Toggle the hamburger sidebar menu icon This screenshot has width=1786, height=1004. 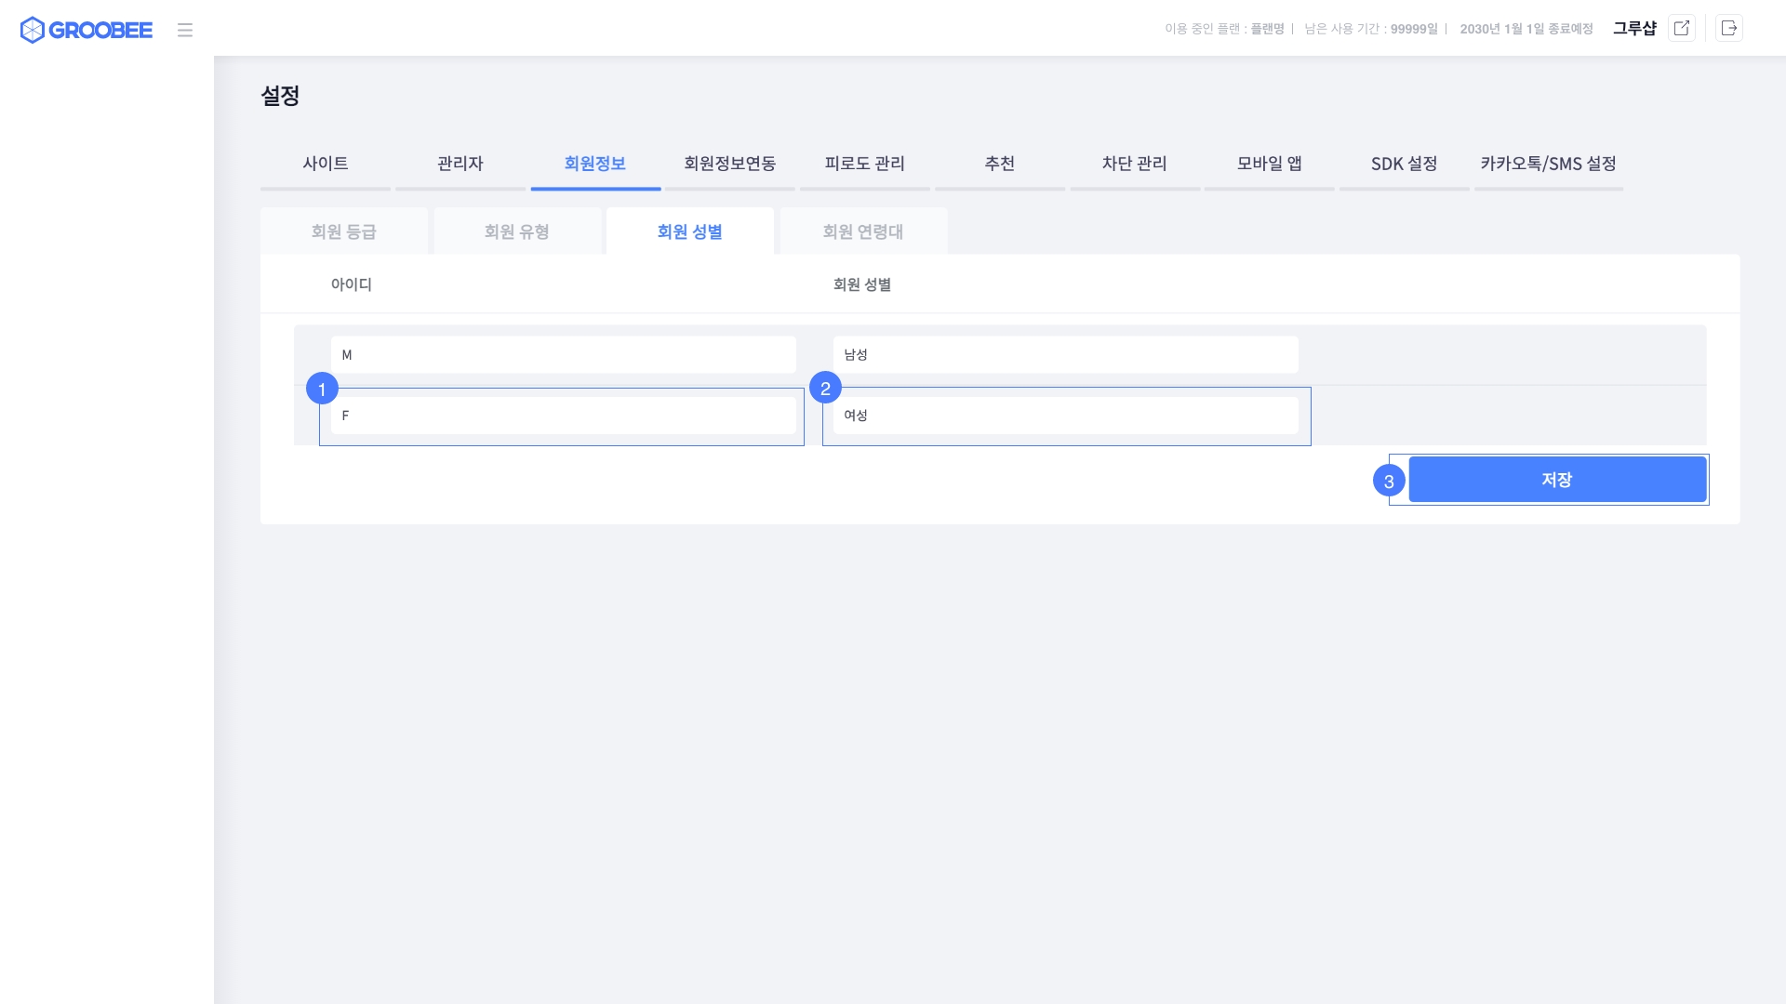[185, 30]
